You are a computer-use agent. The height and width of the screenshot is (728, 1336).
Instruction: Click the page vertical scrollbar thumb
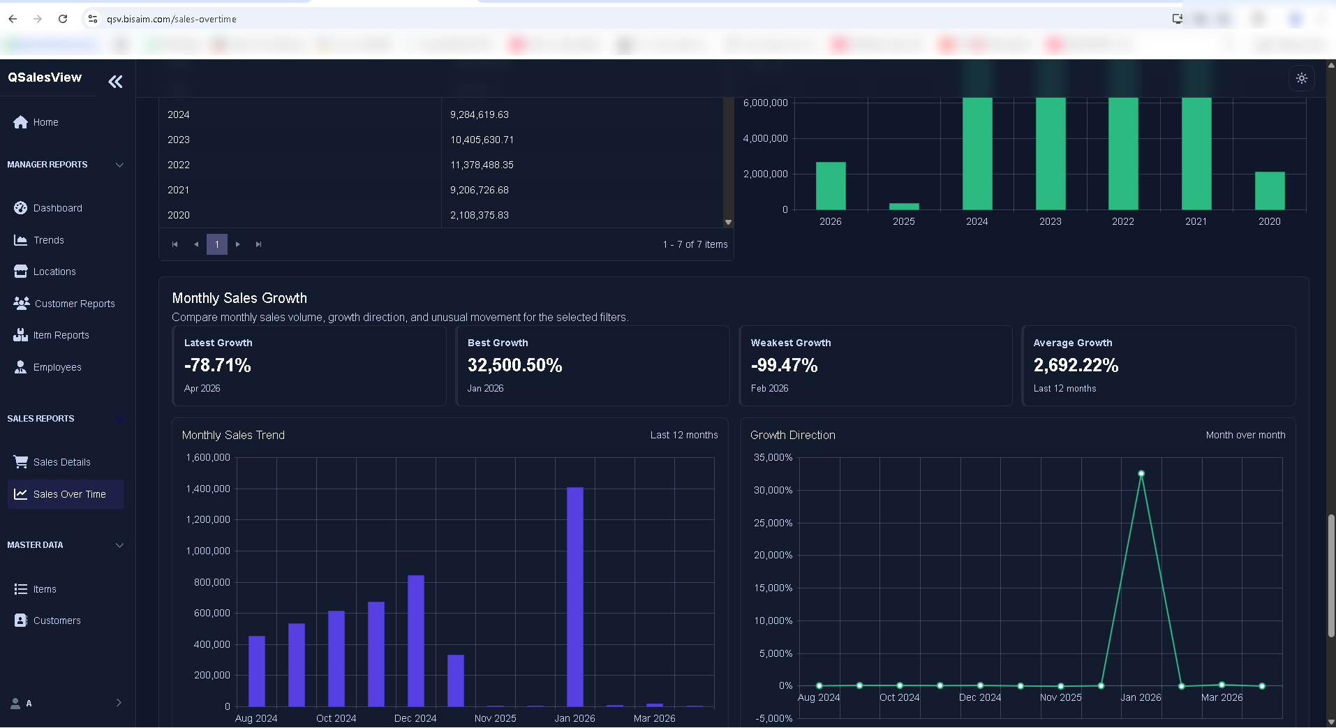click(x=1331, y=576)
